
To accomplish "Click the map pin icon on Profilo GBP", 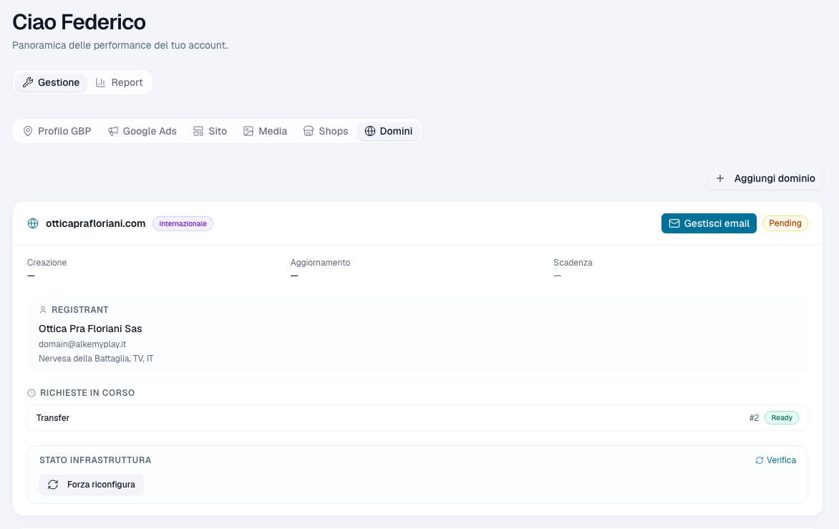I will coord(28,131).
